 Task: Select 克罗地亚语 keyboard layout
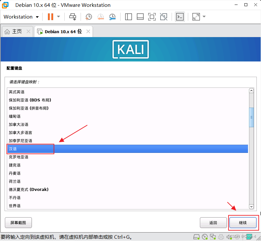(127, 157)
